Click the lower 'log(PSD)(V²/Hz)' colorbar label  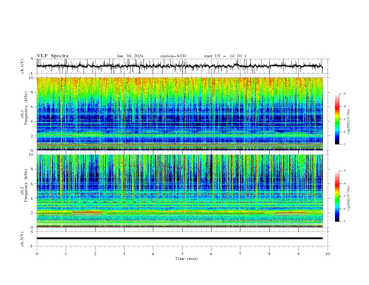348,198
